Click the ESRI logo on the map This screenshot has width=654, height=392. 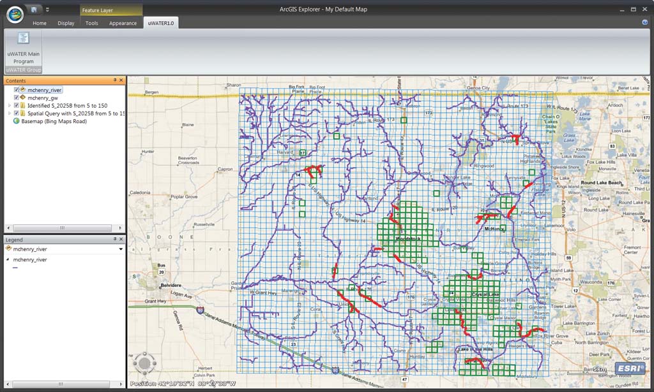tap(629, 368)
